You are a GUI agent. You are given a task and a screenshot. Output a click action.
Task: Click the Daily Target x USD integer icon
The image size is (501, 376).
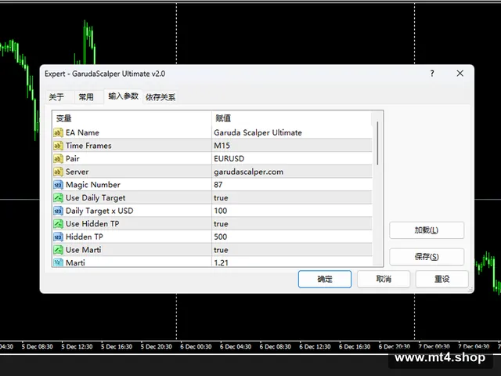coord(58,211)
